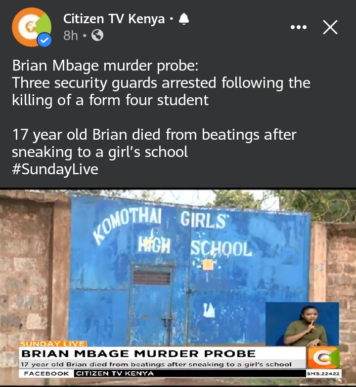Tap the blue verified badge
The width and height of the screenshot is (356, 387).
click(44, 39)
